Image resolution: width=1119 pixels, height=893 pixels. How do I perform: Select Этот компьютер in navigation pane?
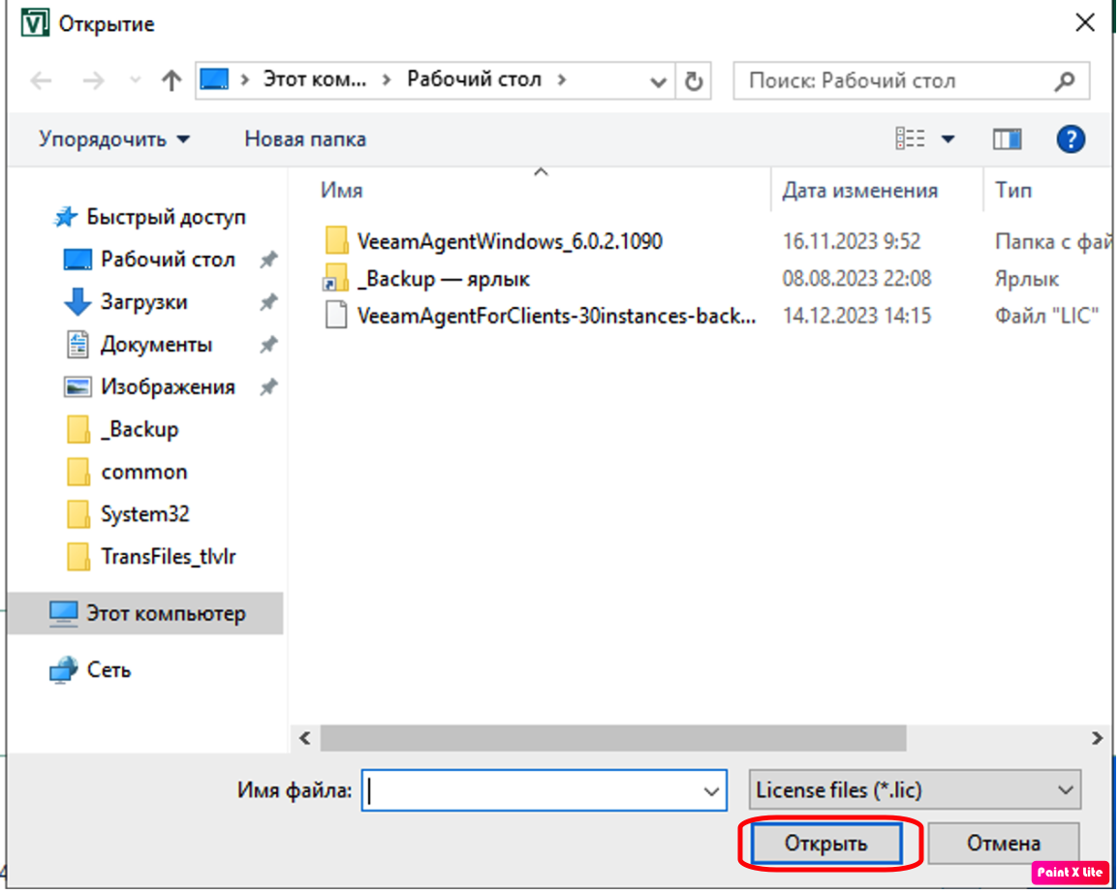coord(145,613)
